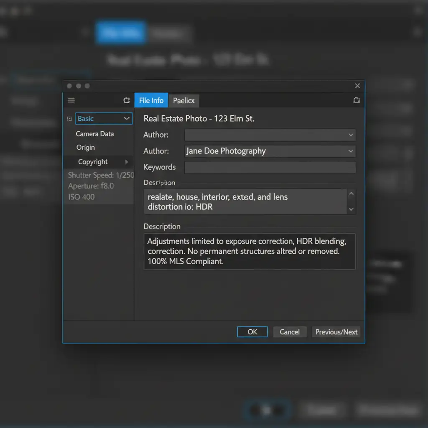This screenshot has width=428, height=428.
Task: Click the export icon right of the tabs
Action: [356, 100]
